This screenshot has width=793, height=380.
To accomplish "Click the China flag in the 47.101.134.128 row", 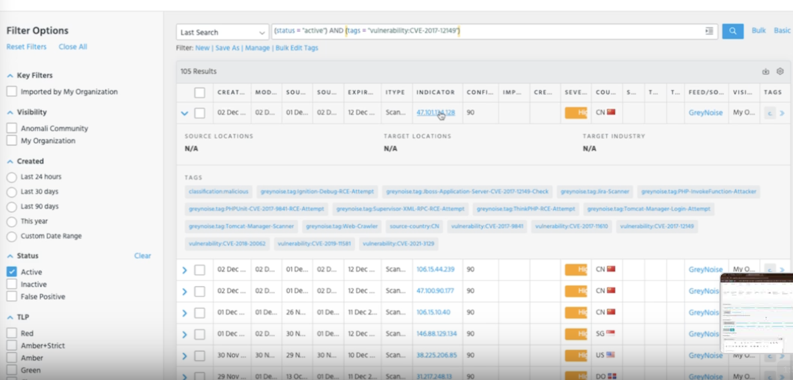I will (x=611, y=112).
